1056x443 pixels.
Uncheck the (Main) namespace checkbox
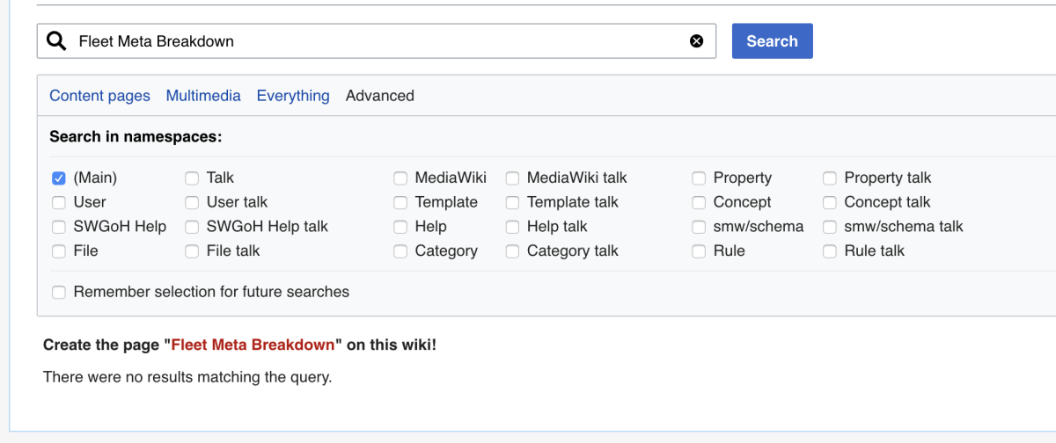pyautogui.click(x=59, y=178)
